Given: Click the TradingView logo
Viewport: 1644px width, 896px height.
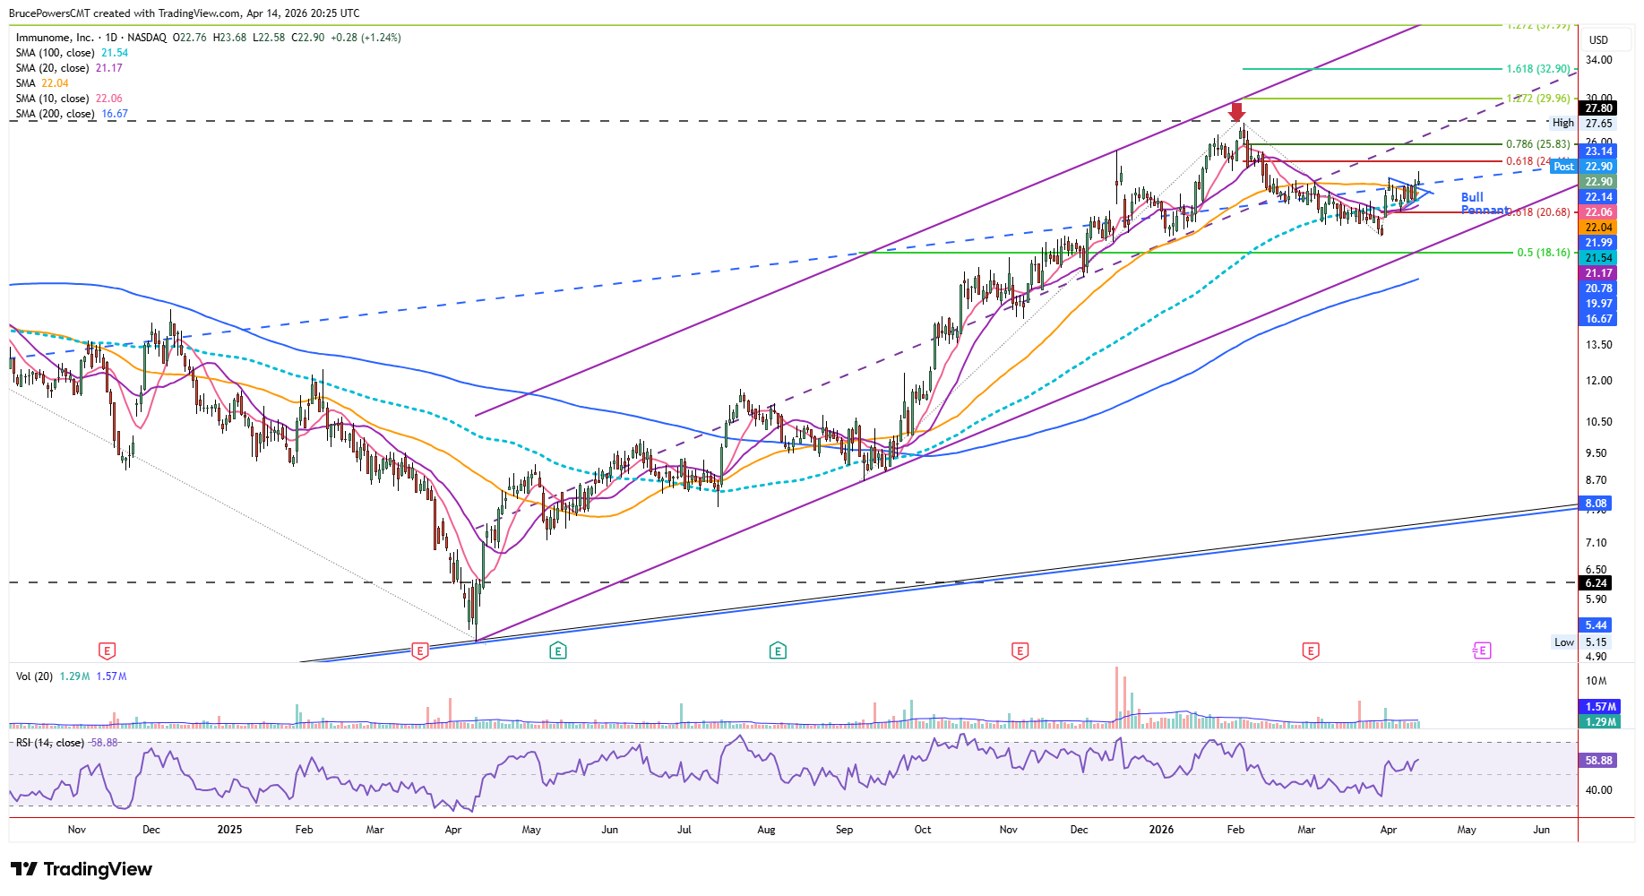Looking at the screenshot, I should tap(82, 869).
